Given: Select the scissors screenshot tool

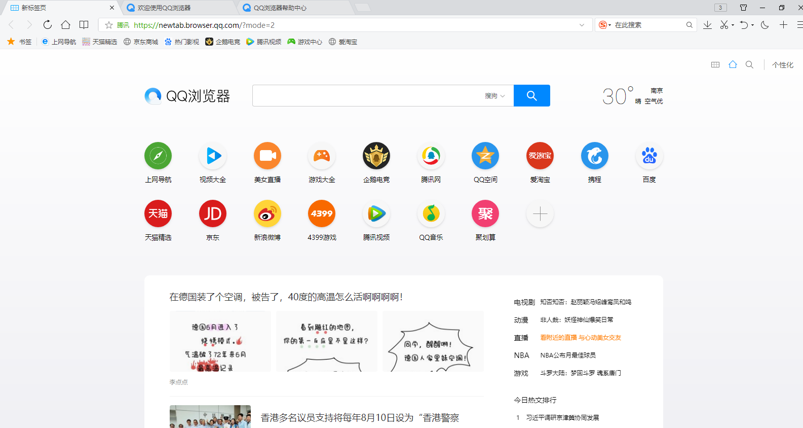Looking at the screenshot, I should (x=724, y=25).
